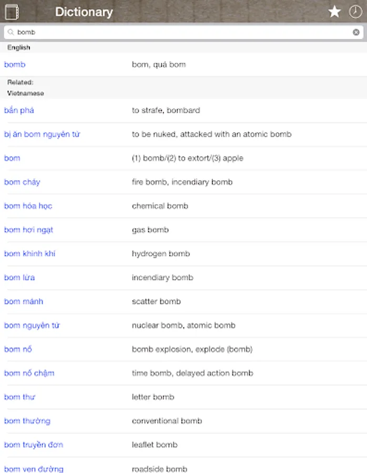Open the entry for 'bomb'
The image size is (367, 473).
point(14,64)
